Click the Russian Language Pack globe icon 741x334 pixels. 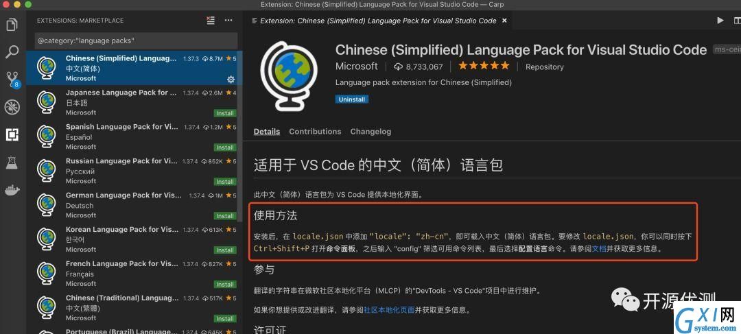point(47,170)
